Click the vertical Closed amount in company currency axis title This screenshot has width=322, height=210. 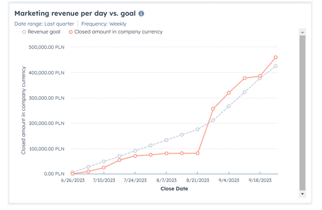click(23, 110)
